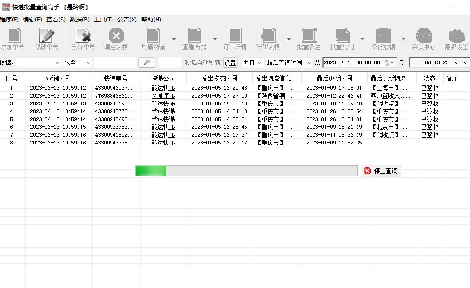This screenshot has height=288, width=470.
Task: Open 会员中心 member center
Action: pos(424,38)
